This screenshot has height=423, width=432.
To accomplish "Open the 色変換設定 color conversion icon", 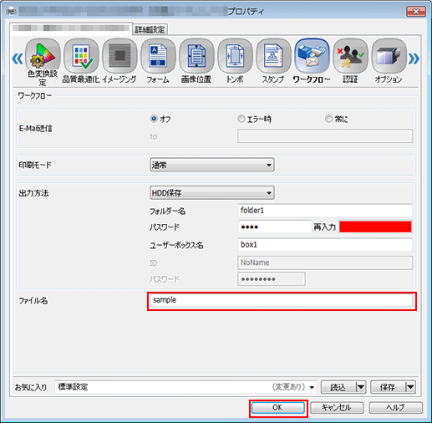I will (x=43, y=56).
